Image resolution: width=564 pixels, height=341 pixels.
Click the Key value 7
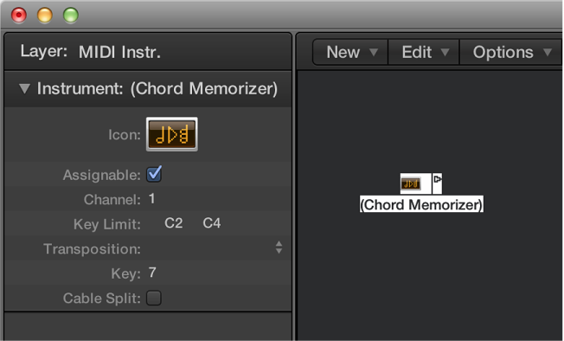click(x=152, y=273)
